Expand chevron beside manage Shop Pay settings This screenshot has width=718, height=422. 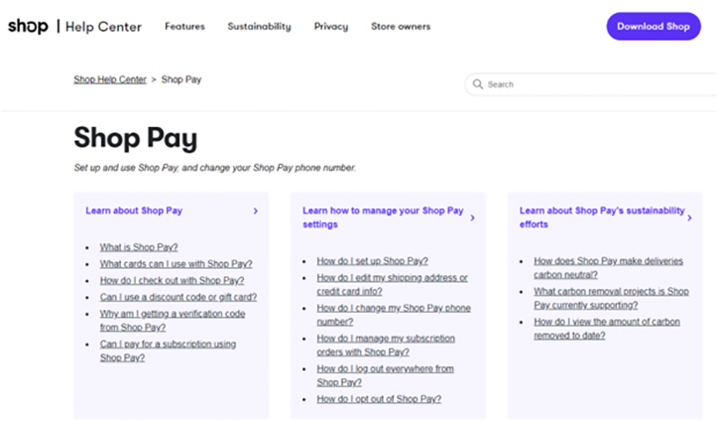click(473, 217)
